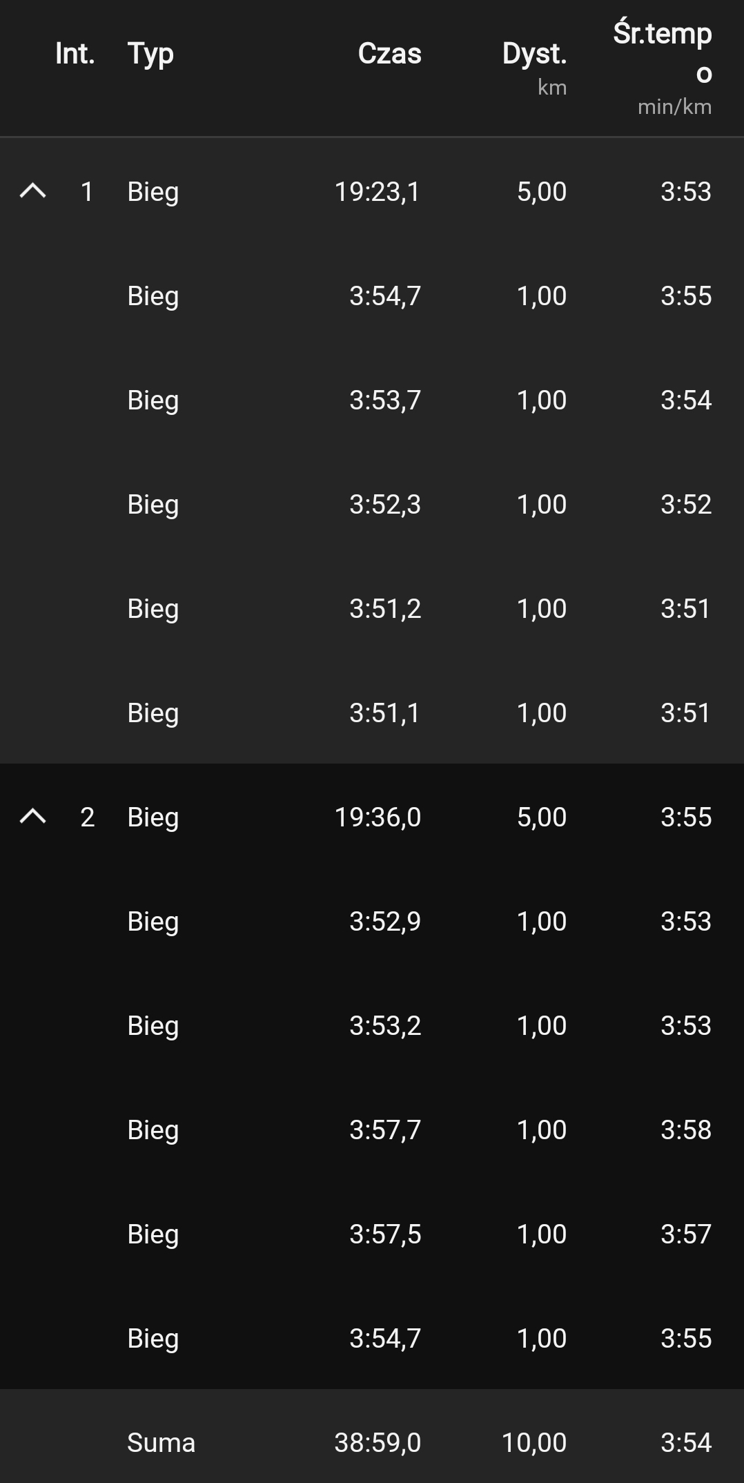Tap the lap with time 3:53,7
Image resolution: width=744 pixels, height=1483 pixels.
(x=384, y=400)
